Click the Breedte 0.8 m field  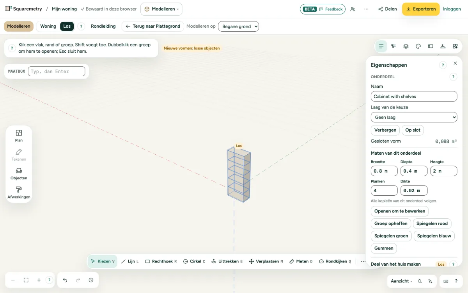pyautogui.click(x=384, y=171)
